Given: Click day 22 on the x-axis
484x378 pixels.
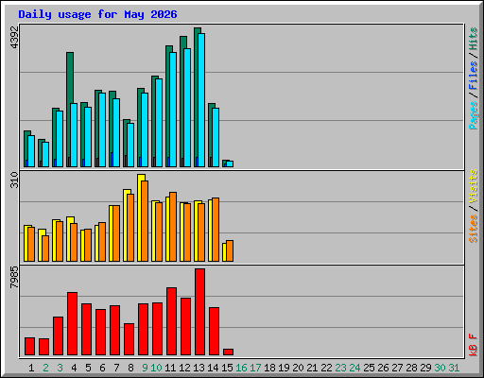Looking at the screenshot, I should [326, 368].
